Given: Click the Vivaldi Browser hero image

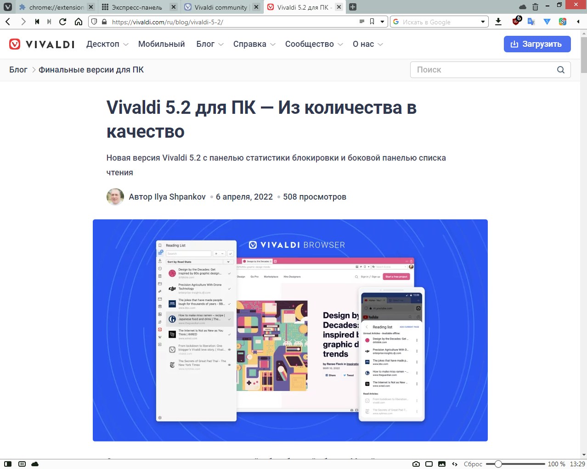Looking at the screenshot, I should (x=290, y=330).
